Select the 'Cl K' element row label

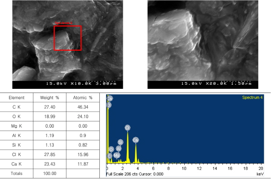tap(17, 155)
